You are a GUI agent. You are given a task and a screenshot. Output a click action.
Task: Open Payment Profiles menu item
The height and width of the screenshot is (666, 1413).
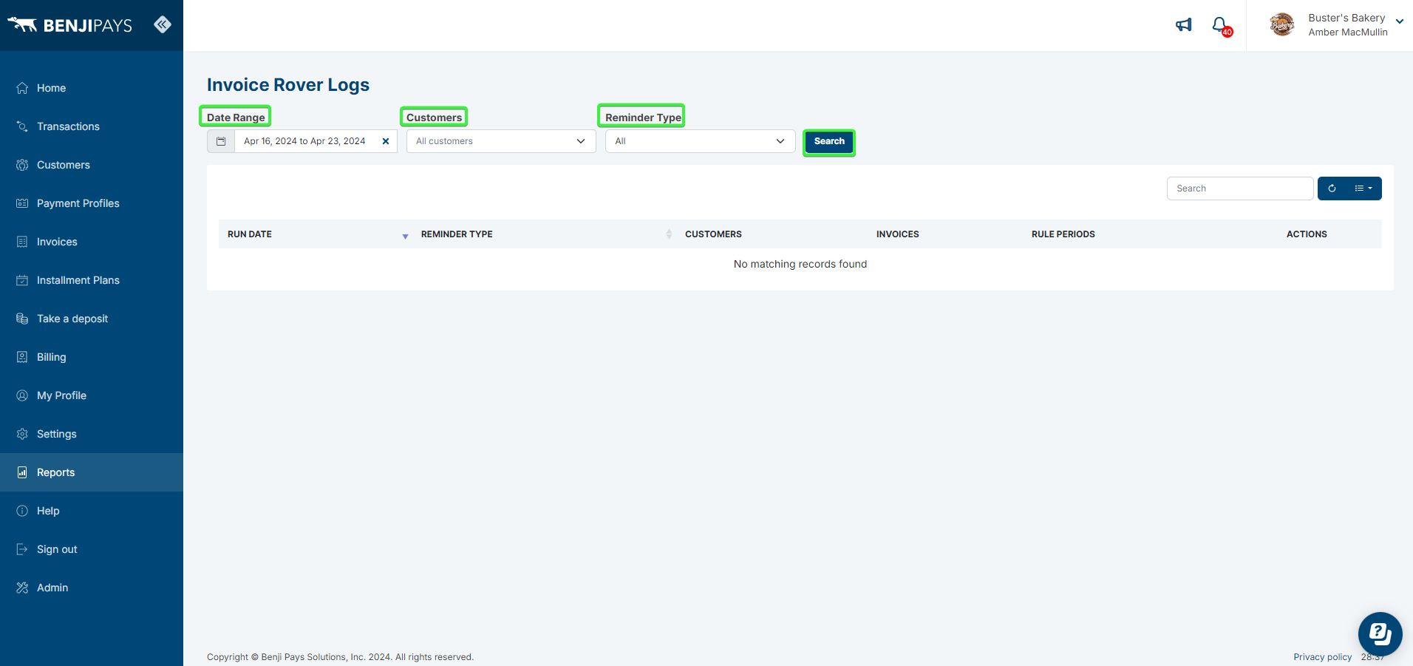(92, 203)
